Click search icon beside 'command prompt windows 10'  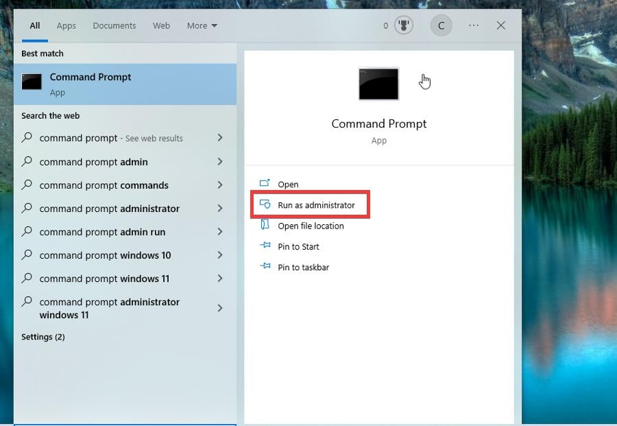click(27, 255)
